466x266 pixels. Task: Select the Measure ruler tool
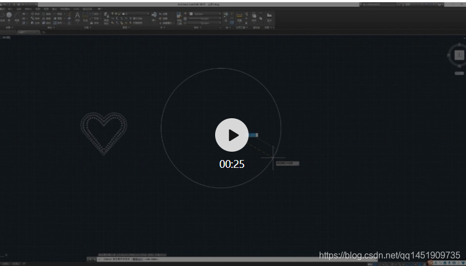tap(239, 16)
